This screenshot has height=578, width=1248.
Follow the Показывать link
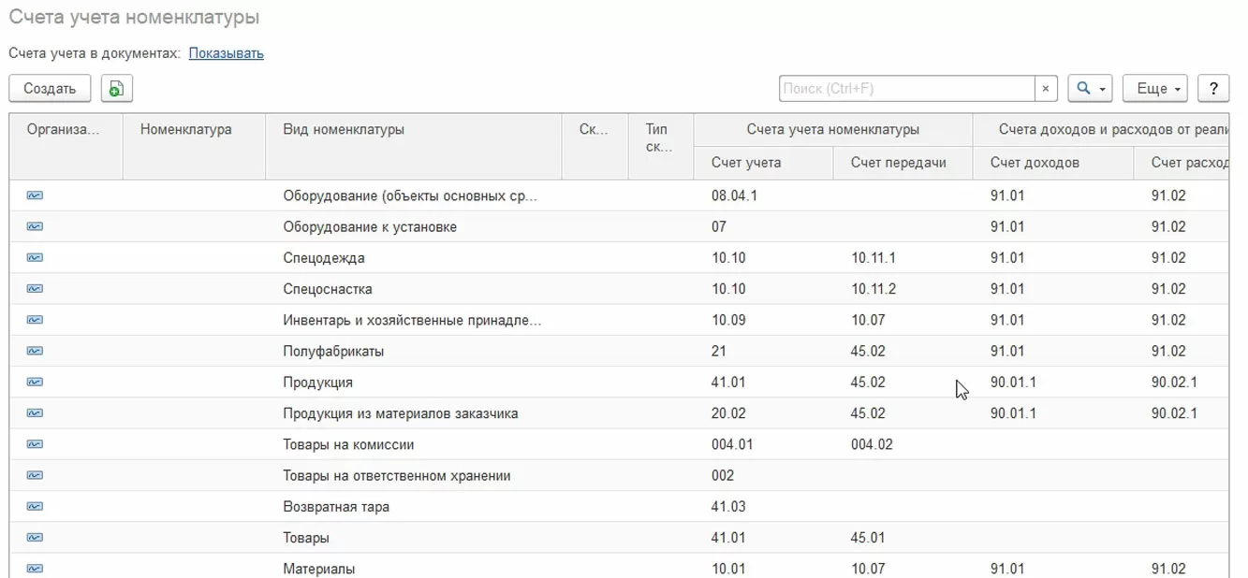pos(226,53)
